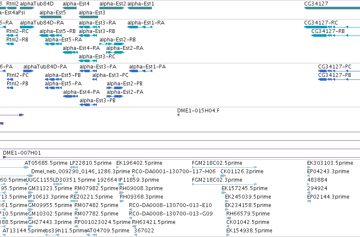Select EST EK196402.5prime
The height and width of the screenshot is (237, 360).
click(x=139, y=163)
